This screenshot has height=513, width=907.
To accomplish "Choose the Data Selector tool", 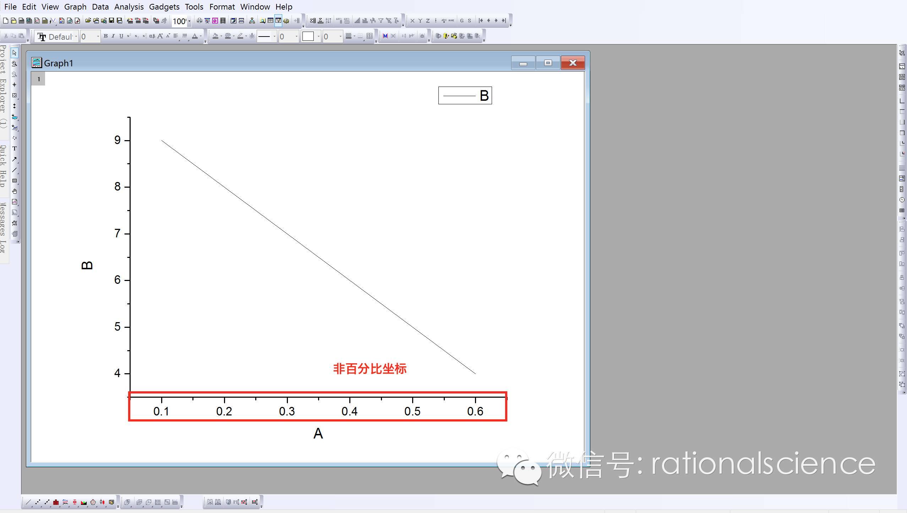I will pyautogui.click(x=15, y=106).
